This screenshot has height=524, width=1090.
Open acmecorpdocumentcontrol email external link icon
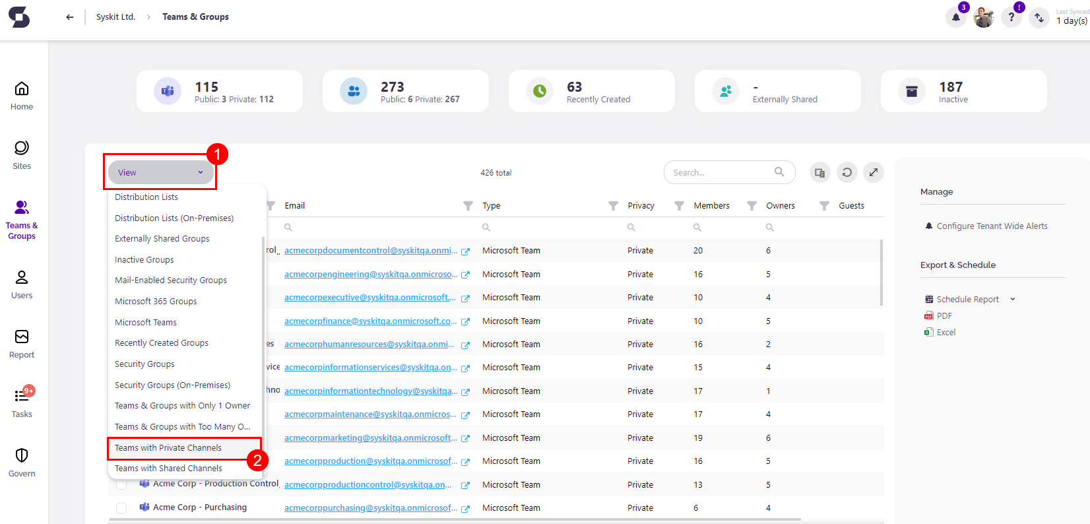[465, 251]
